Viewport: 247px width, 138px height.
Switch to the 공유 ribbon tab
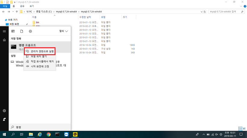[x=22, y=6]
